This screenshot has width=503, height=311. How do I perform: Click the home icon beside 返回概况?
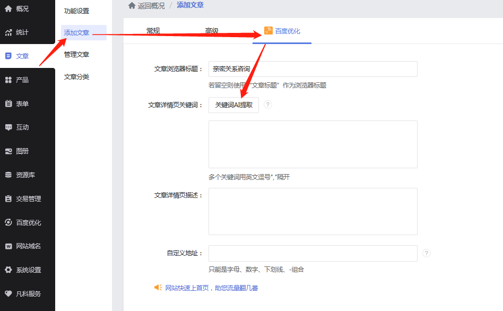point(132,5)
